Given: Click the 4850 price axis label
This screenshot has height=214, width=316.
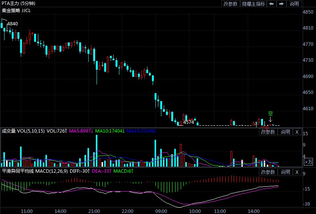Looking at the screenshot, I should 308,12.
